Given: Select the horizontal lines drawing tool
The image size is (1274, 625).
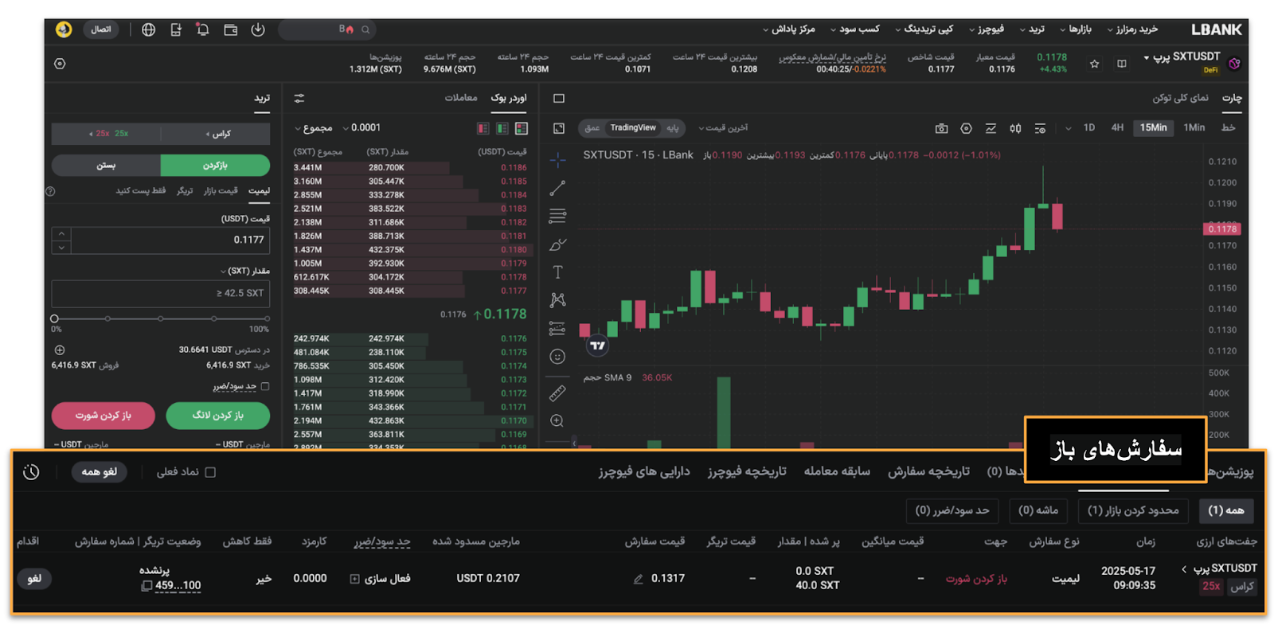Looking at the screenshot, I should pos(557,216).
